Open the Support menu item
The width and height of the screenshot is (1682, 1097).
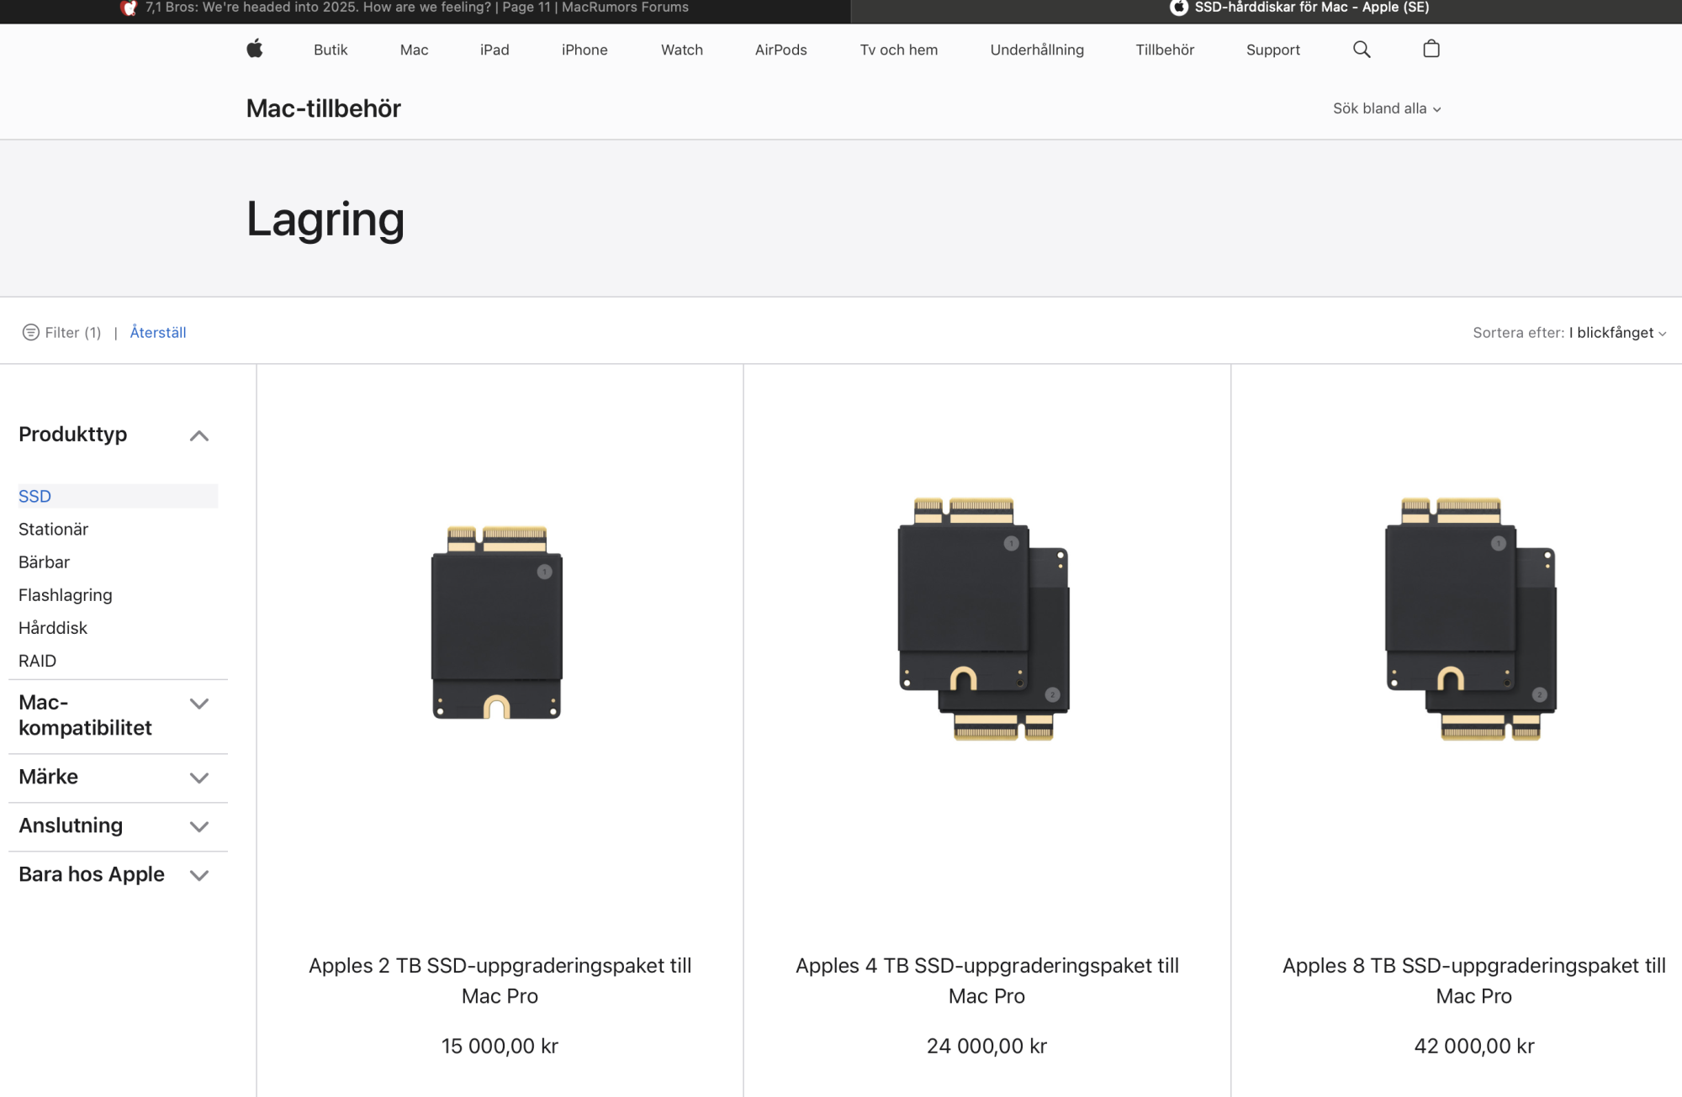pyautogui.click(x=1273, y=50)
